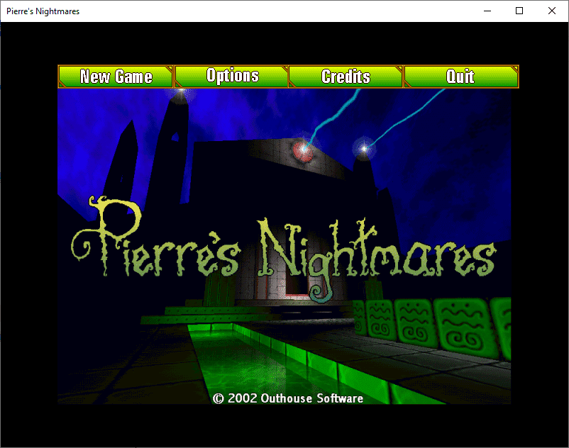The height and width of the screenshot is (448, 569).
Task: Click the red glowing orb on the temple
Action: coord(304,149)
